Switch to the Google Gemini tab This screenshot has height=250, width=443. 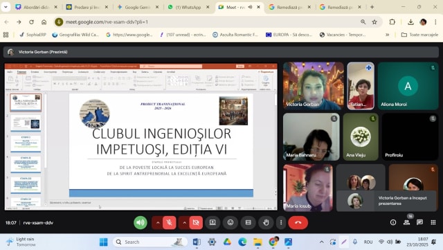[x=138, y=7]
